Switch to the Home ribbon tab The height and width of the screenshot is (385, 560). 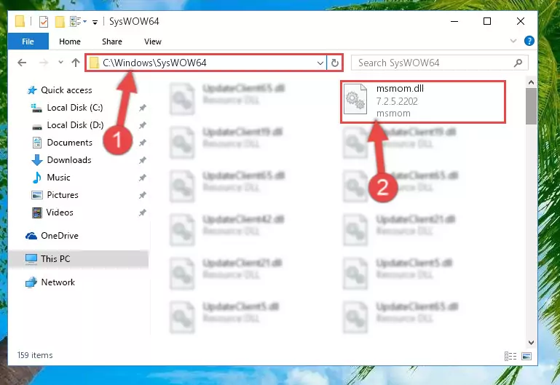pyautogui.click(x=70, y=41)
